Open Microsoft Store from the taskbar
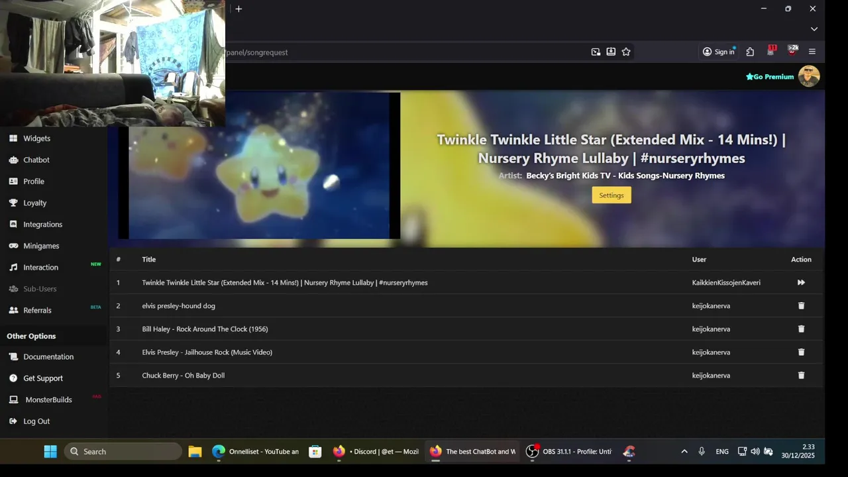This screenshot has width=848, height=477. [315, 451]
